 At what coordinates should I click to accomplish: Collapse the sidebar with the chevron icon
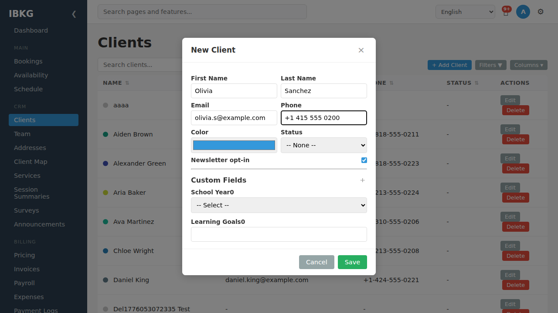(74, 14)
